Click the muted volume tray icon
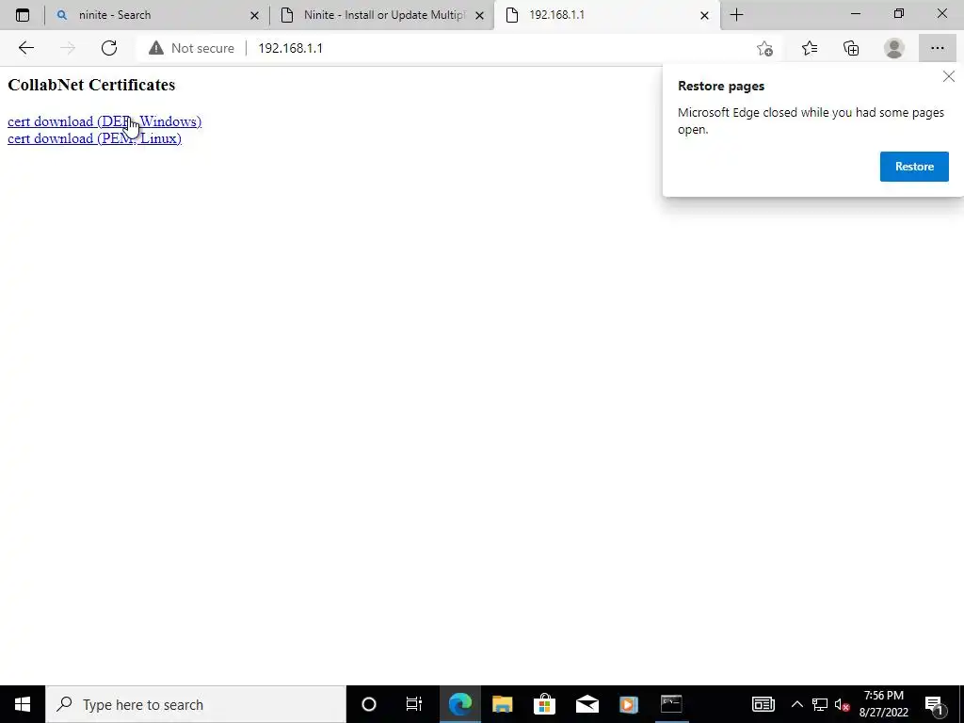 tap(842, 704)
